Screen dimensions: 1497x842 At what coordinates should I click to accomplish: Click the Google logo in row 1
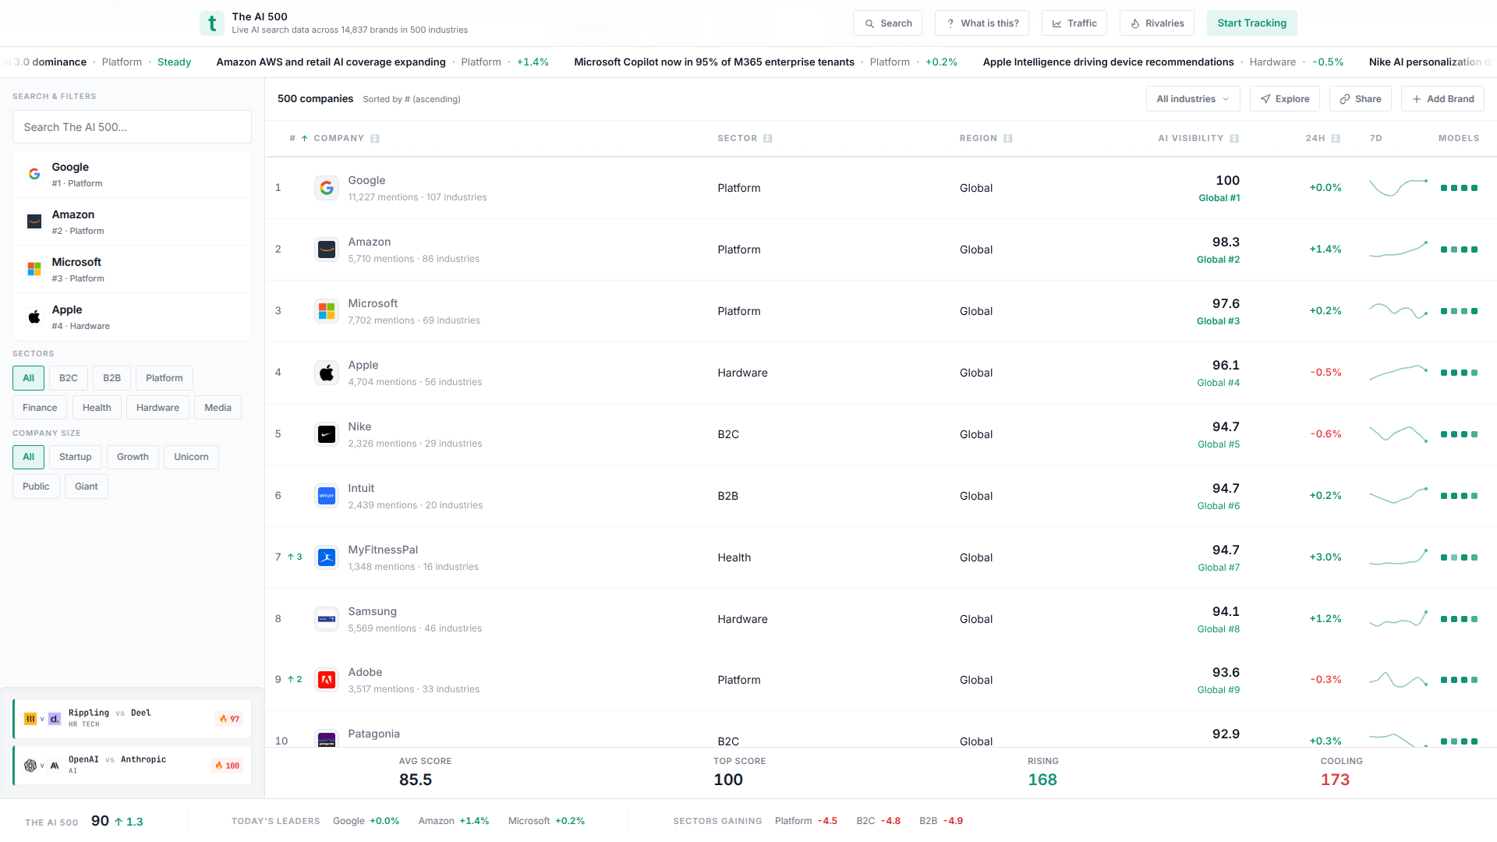(x=327, y=188)
